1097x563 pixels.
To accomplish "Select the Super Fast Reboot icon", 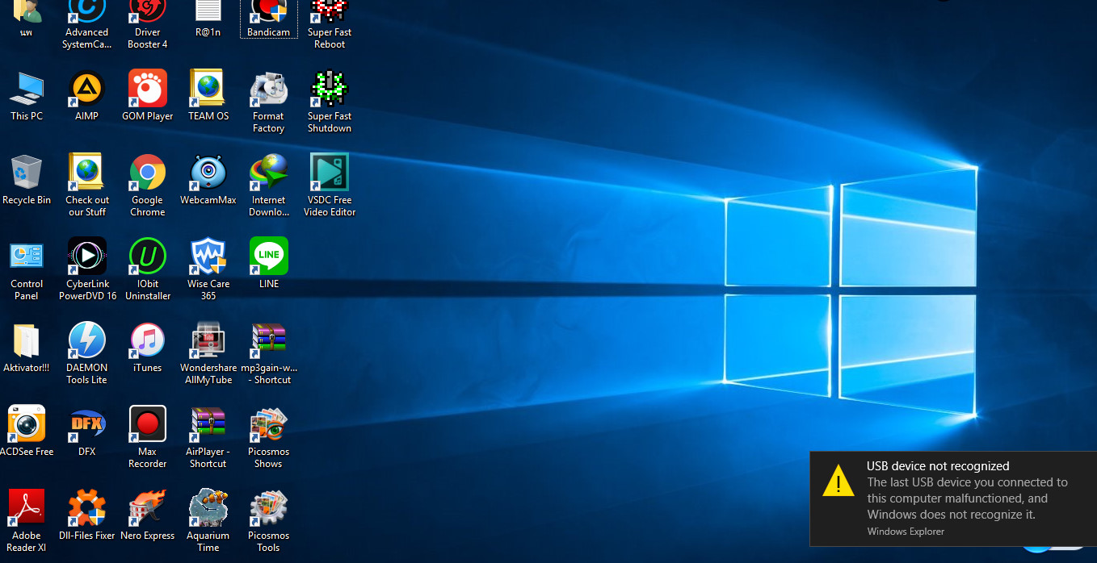I will click(x=330, y=11).
